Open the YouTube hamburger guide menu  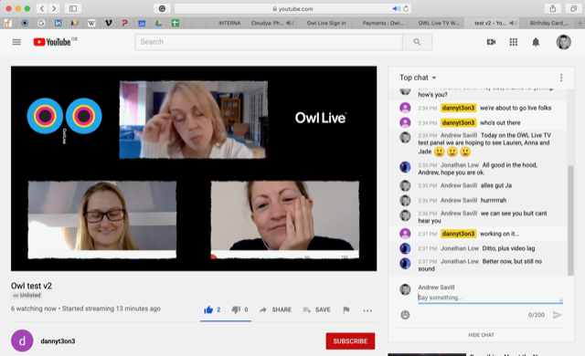click(16, 42)
